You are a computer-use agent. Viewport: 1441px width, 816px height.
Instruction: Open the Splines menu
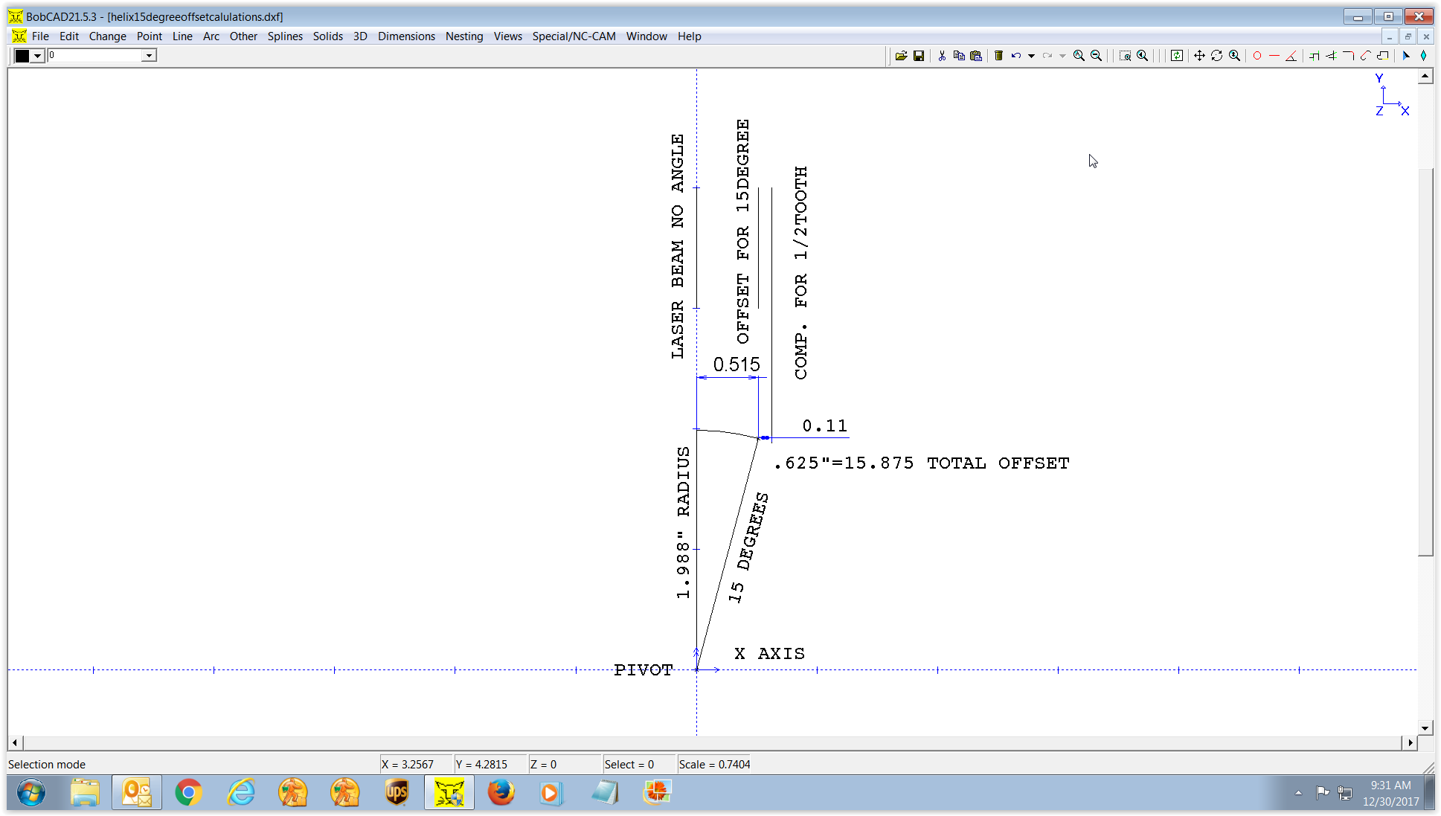coord(285,36)
